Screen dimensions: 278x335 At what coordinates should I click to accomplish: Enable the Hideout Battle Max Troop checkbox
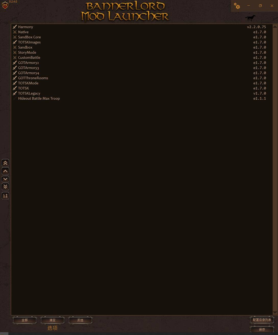(15, 98)
